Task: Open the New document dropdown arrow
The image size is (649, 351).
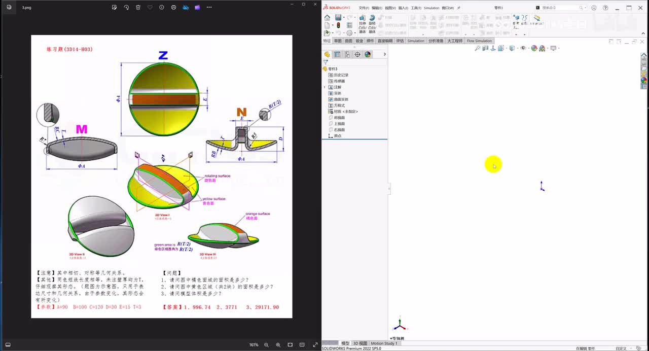Action: tap(332, 25)
